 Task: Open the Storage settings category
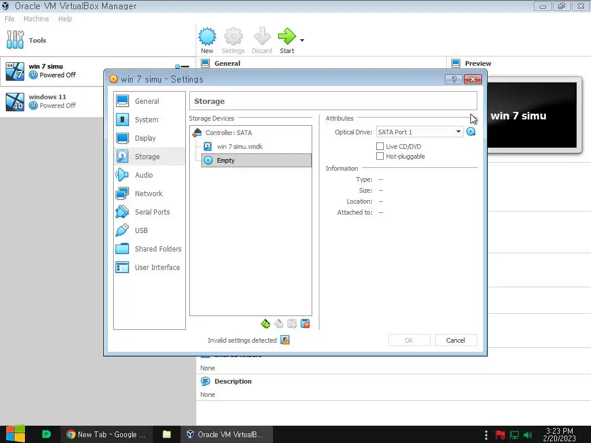149,156
